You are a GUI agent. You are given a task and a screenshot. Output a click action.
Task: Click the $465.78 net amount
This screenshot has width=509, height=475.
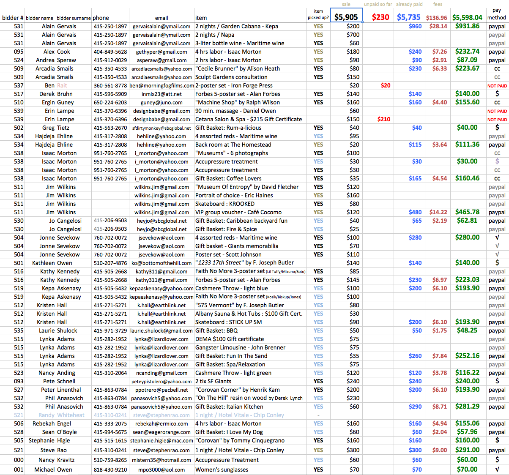point(467,212)
